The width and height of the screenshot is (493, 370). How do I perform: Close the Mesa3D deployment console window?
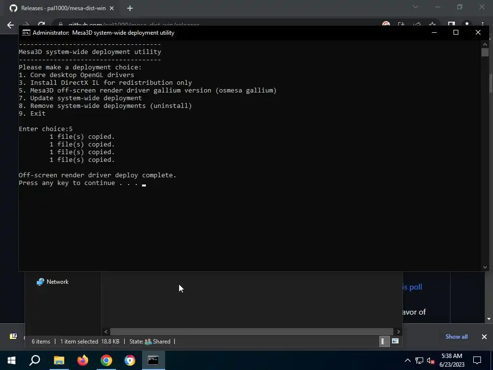pyautogui.click(x=478, y=32)
